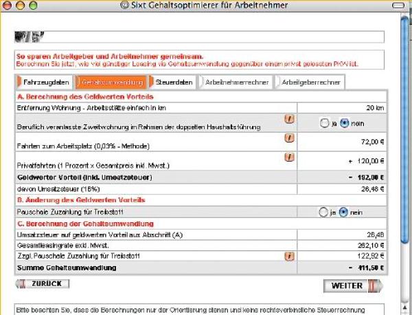Click the '122,92 €' Treibstoff Zuzahlung value
Image resolution: width=412 pixels, height=315 pixels.
pos(371,256)
